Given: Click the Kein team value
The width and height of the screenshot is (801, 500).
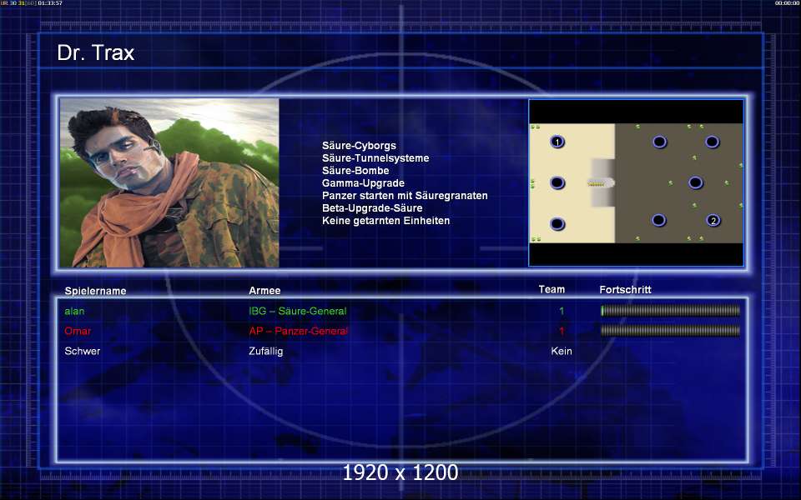Looking at the screenshot, I should [x=562, y=351].
